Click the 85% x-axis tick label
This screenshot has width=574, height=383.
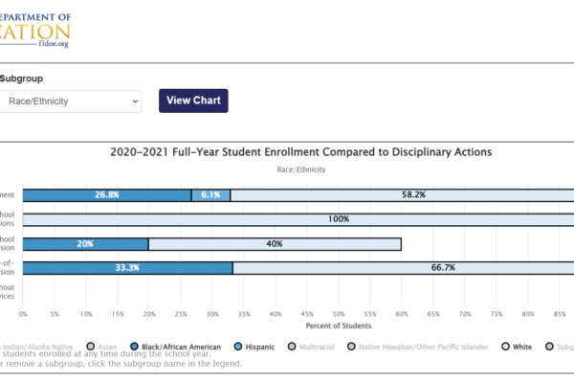(x=560, y=314)
